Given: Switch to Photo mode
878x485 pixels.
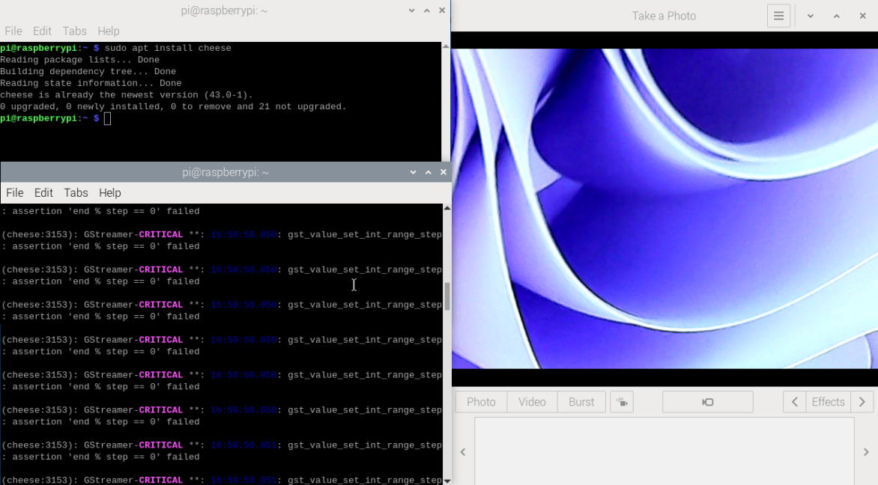Looking at the screenshot, I should pos(481,402).
